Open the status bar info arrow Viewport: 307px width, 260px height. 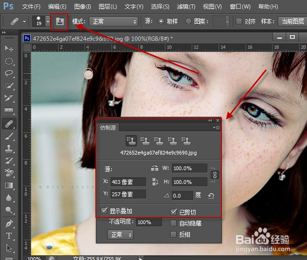[141, 258]
